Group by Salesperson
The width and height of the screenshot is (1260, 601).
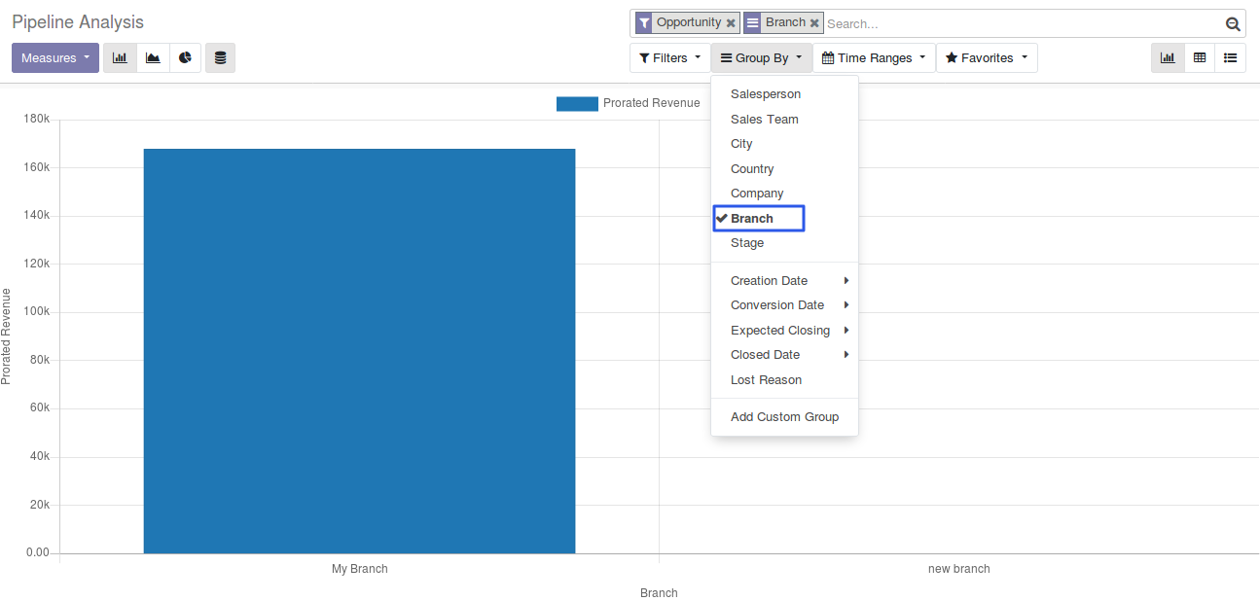(x=766, y=94)
